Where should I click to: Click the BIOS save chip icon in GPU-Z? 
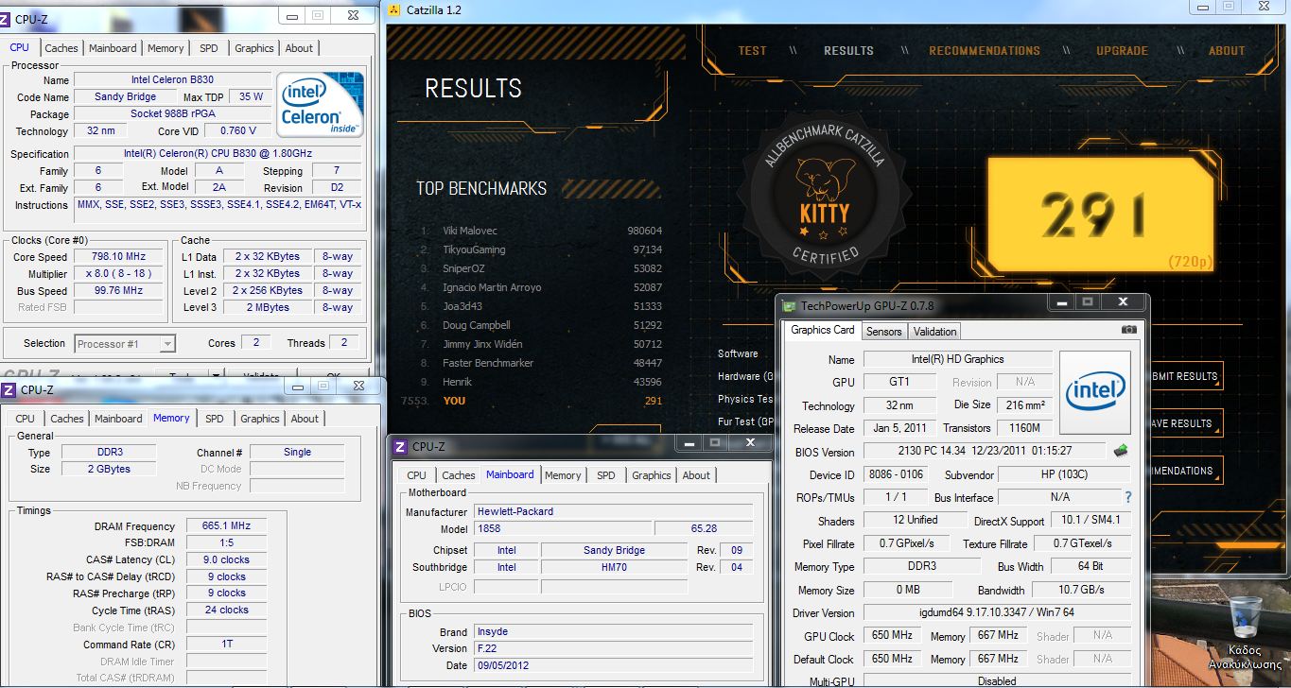[x=1122, y=451]
